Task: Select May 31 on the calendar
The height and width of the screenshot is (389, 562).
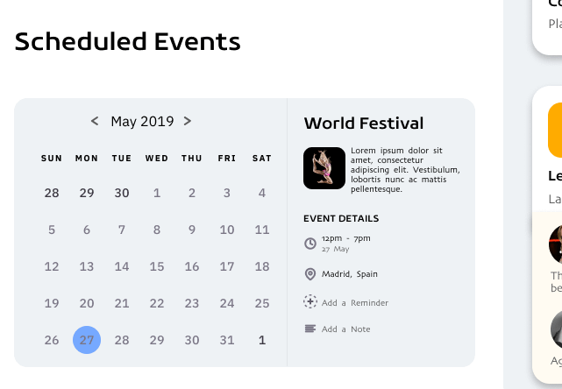Action: pyautogui.click(x=227, y=340)
